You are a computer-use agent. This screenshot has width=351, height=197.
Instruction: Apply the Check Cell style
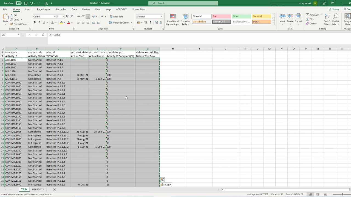(221, 22)
